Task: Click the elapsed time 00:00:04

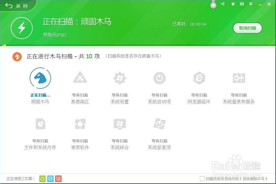Action: click(198, 24)
